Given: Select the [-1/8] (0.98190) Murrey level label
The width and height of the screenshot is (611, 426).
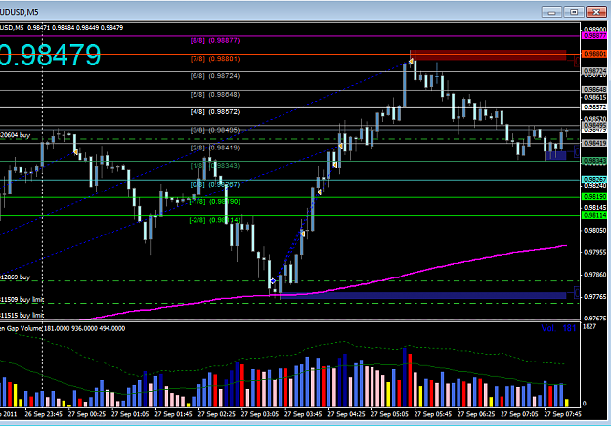Looking at the screenshot, I should coord(215,201).
